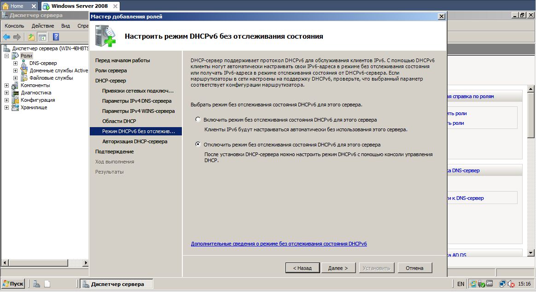
Task: Click the Хранилище node icon
Action: [x=15, y=107]
